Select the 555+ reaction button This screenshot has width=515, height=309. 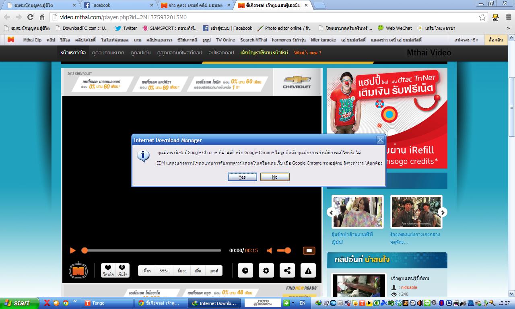(164, 271)
